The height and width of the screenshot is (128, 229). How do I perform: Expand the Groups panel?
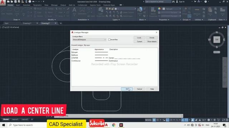coord(186,20)
